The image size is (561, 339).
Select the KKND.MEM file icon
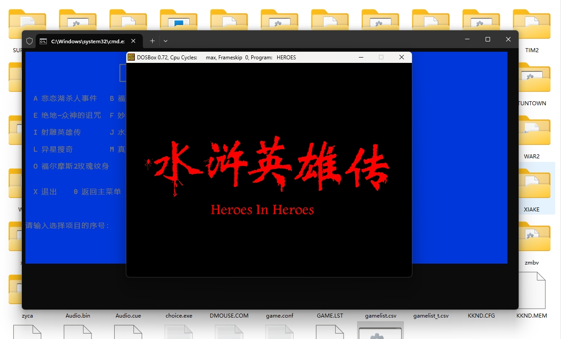532,291
